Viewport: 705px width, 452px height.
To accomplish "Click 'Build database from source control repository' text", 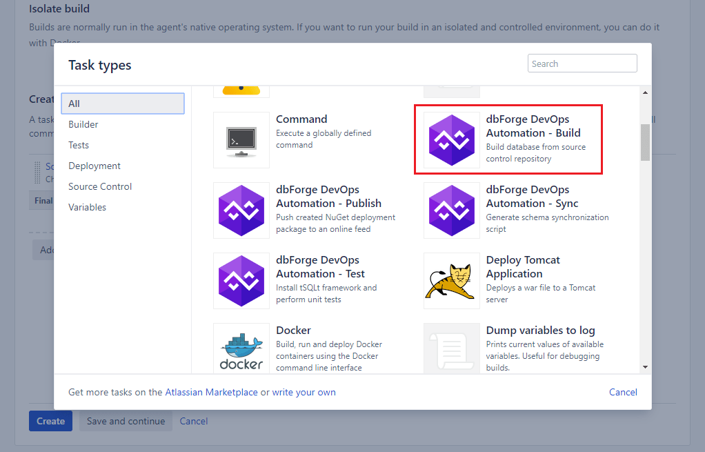I will 536,153.
